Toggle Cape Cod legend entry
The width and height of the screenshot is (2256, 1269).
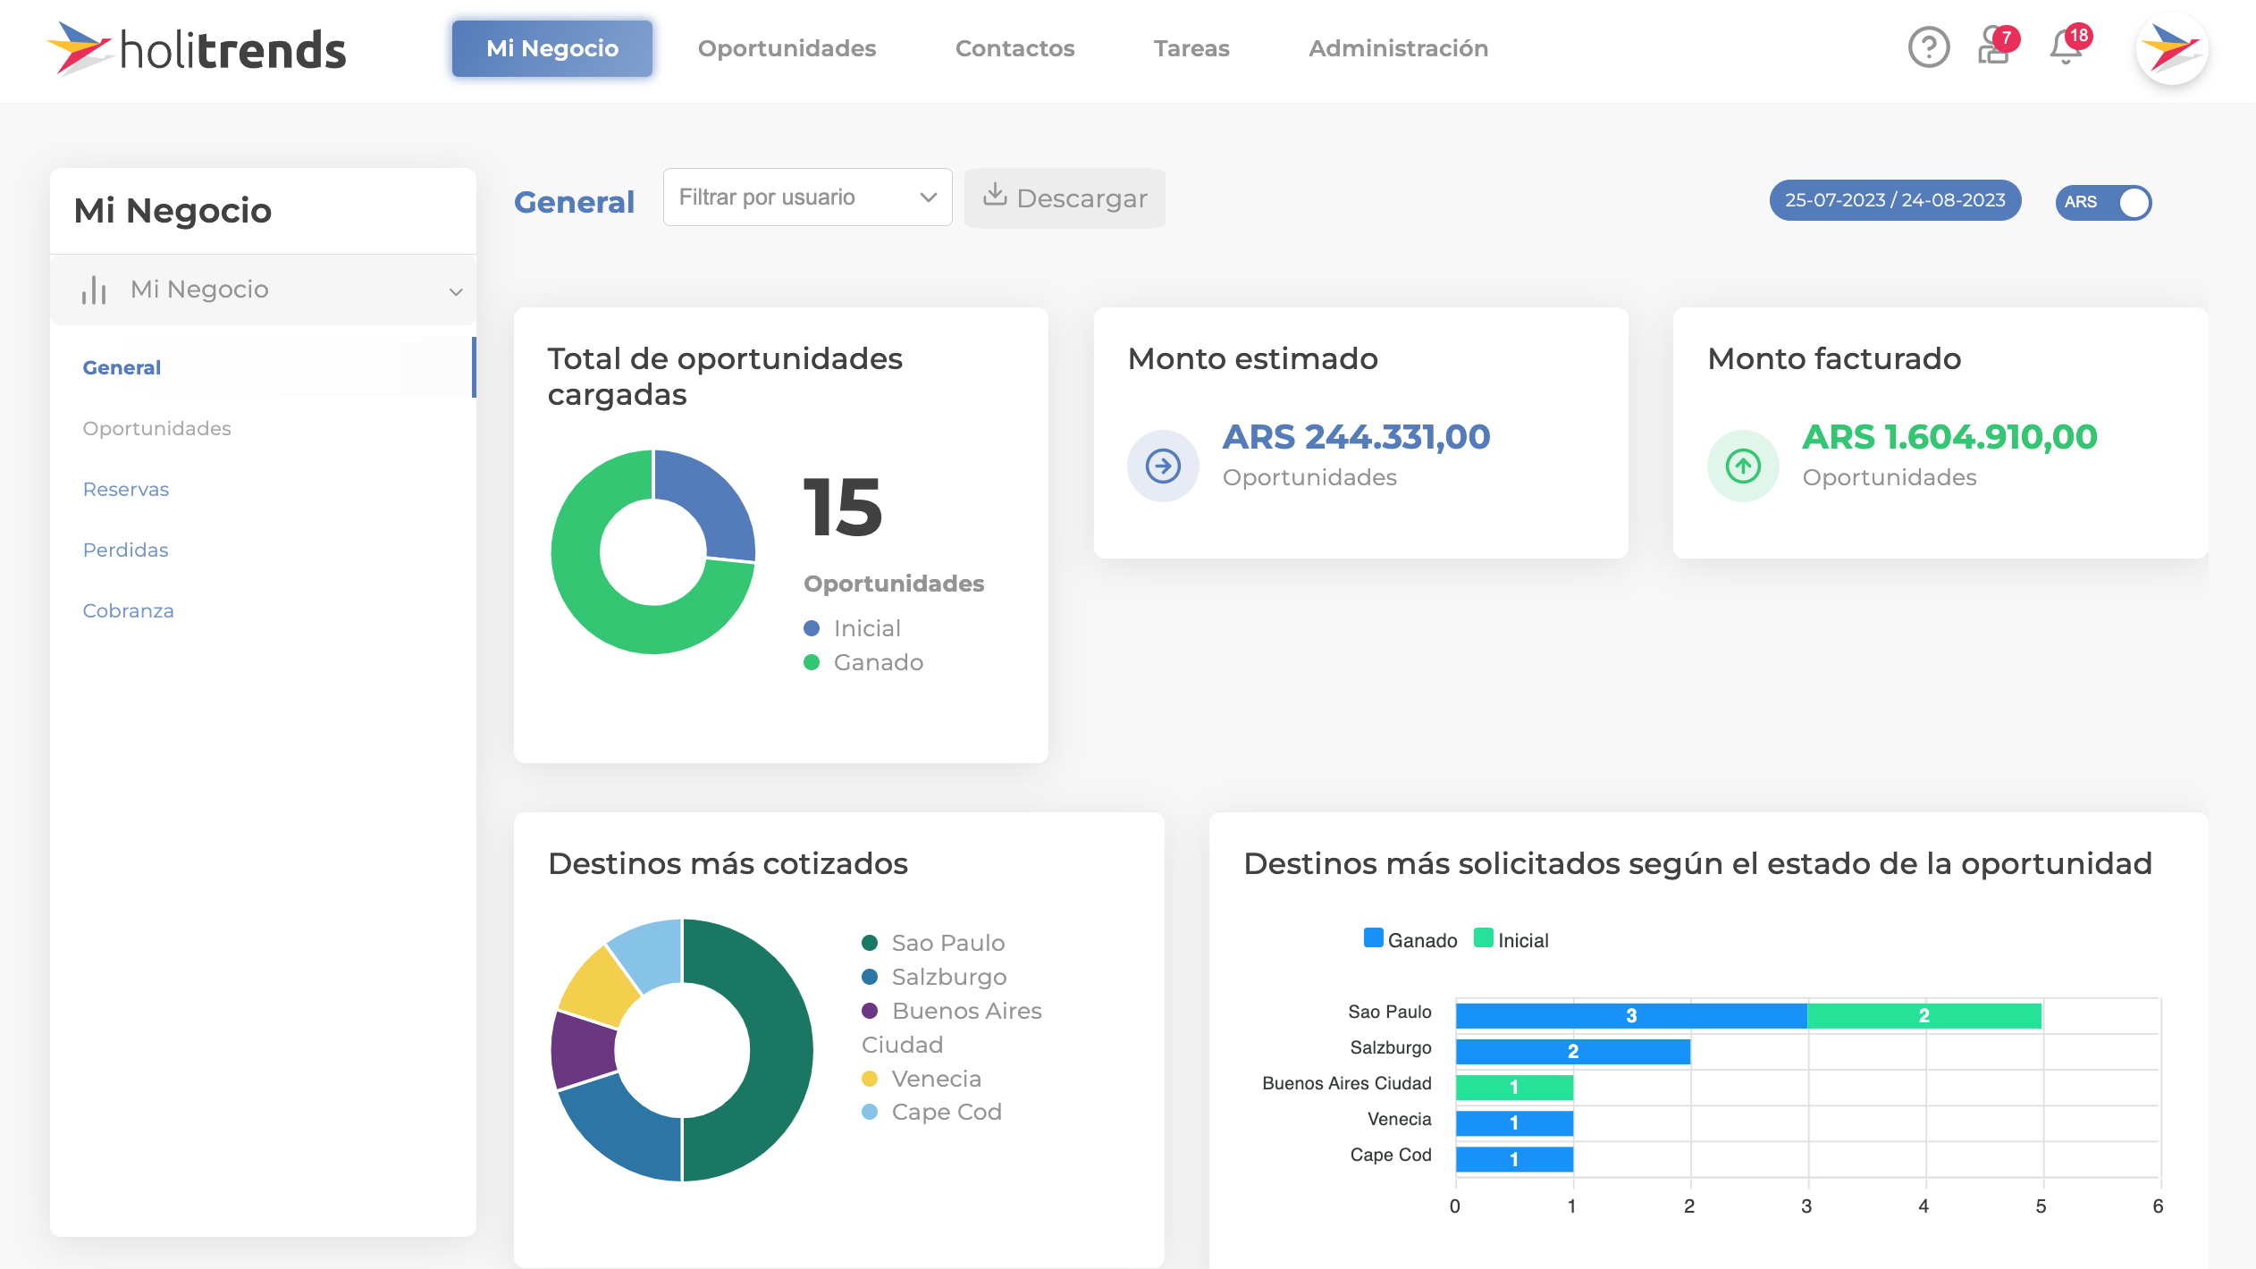click(x=931, y=1112)
